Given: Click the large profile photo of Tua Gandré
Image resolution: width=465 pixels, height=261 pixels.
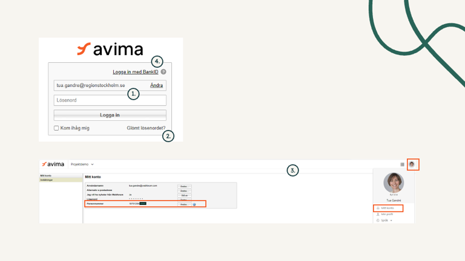Looking at the screenshot, I should [394, 182].
